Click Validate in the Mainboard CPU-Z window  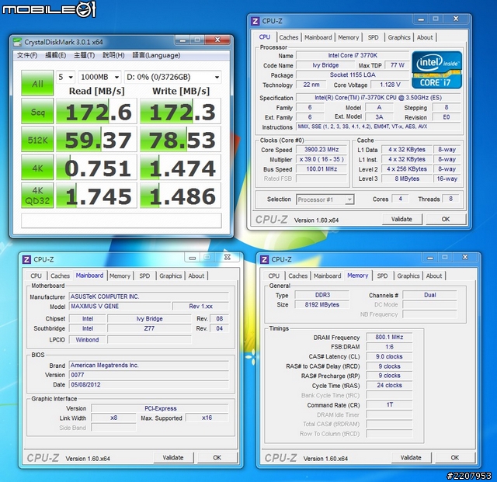click(173, 458)
